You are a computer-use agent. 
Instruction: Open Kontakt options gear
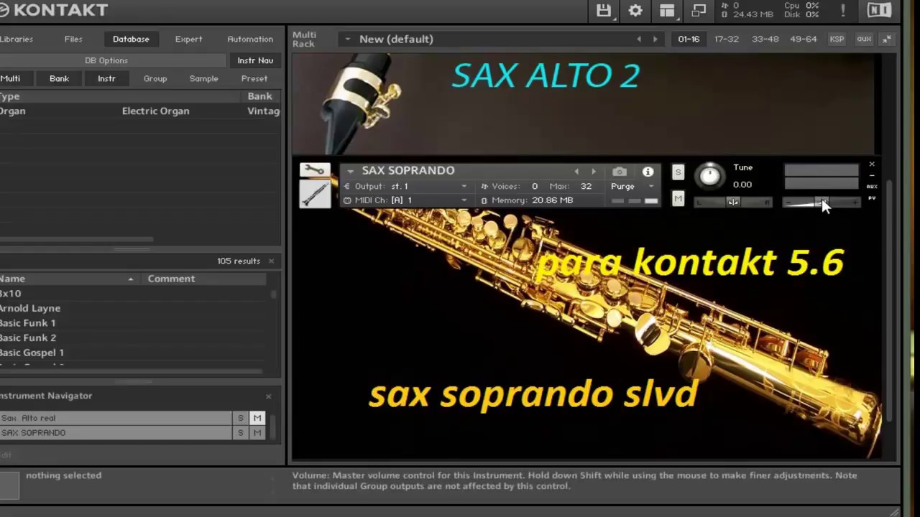click(x=635, y=11)
